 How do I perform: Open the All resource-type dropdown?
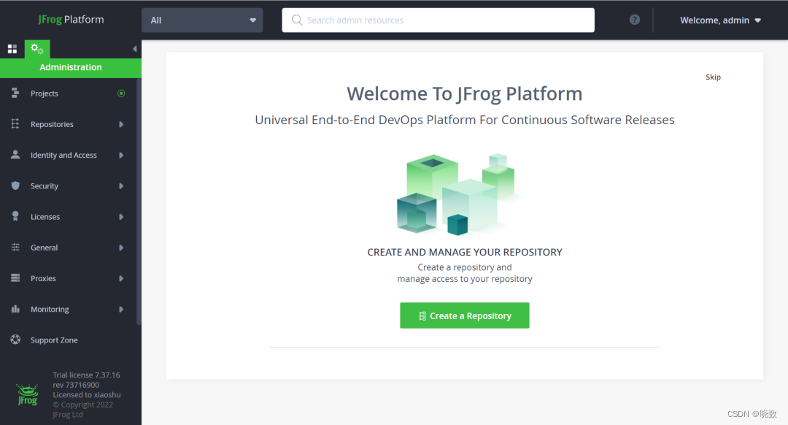tap(202, 20)
